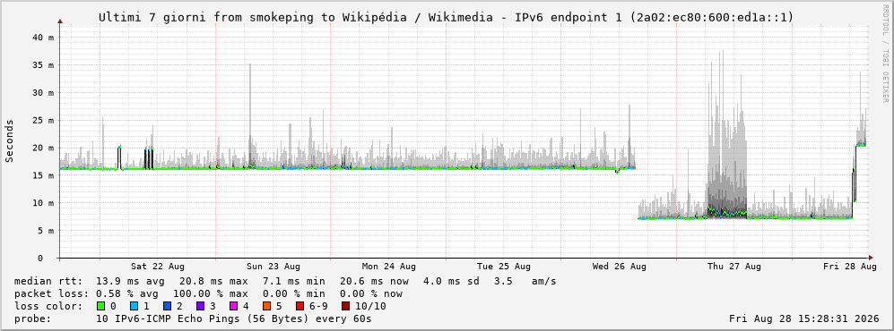Screen dimensions: 894x331
Task: Click the 40 m y-axis label
Action: [44, 38]
